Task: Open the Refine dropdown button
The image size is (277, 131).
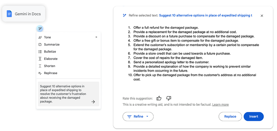Action: pyautogui.click(x=138, y=117)
